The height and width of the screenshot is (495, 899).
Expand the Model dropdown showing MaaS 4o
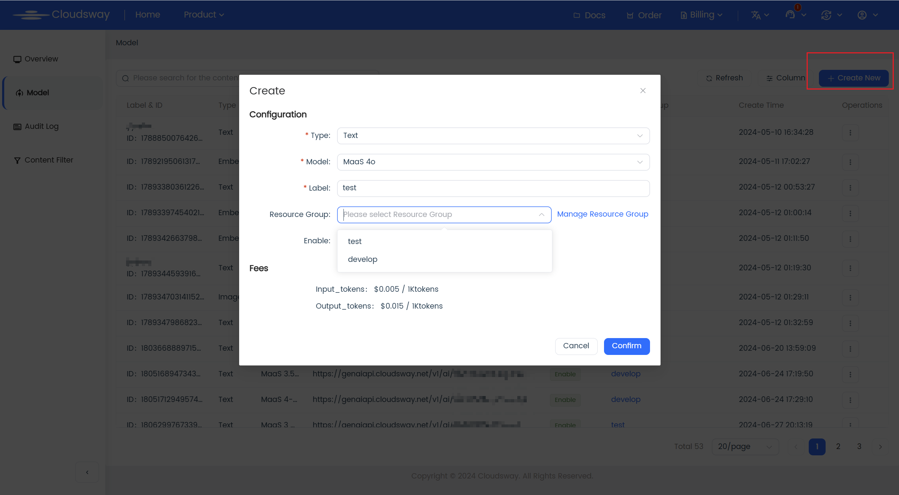point(493,162)
